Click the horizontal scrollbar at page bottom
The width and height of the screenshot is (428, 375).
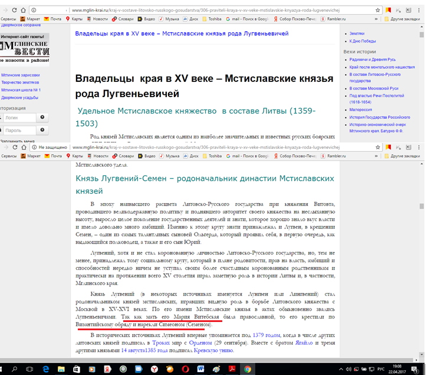point(208,360)
